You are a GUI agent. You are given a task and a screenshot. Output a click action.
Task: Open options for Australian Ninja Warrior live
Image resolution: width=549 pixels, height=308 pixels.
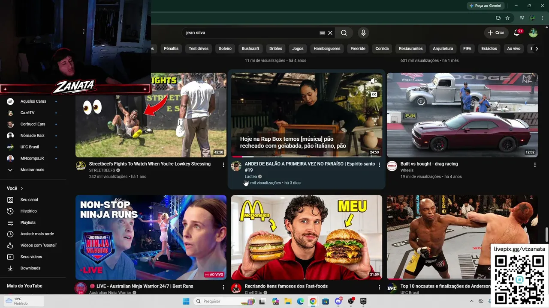pyautogui.click(x=223, y=287)
